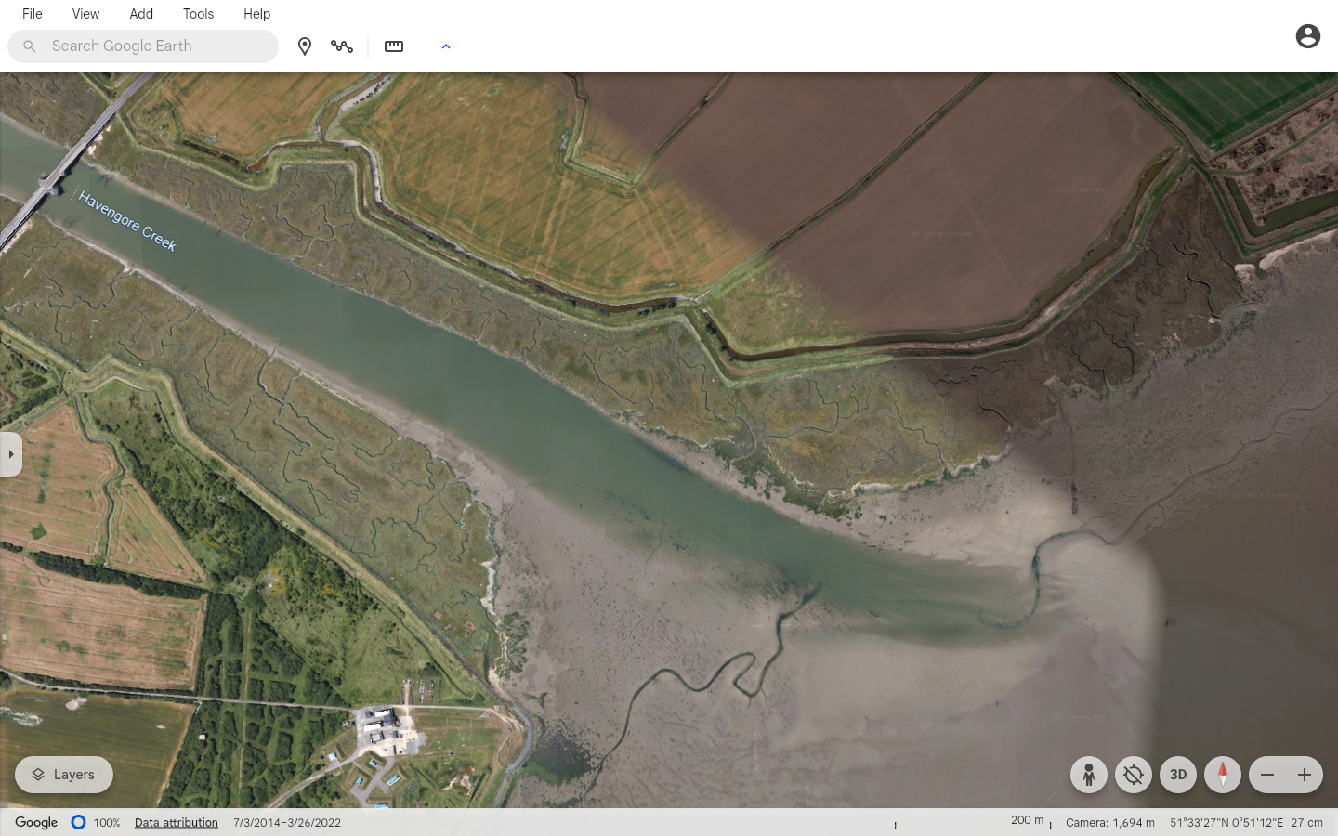
Task: Open the View menu
Action: [85, 14]
